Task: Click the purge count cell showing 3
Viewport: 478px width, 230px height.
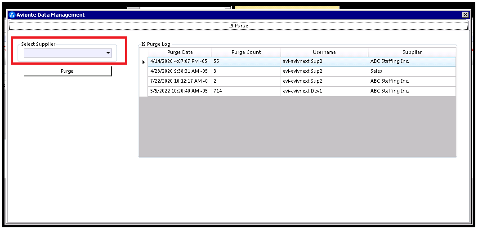Action: (x=246, y=71)
